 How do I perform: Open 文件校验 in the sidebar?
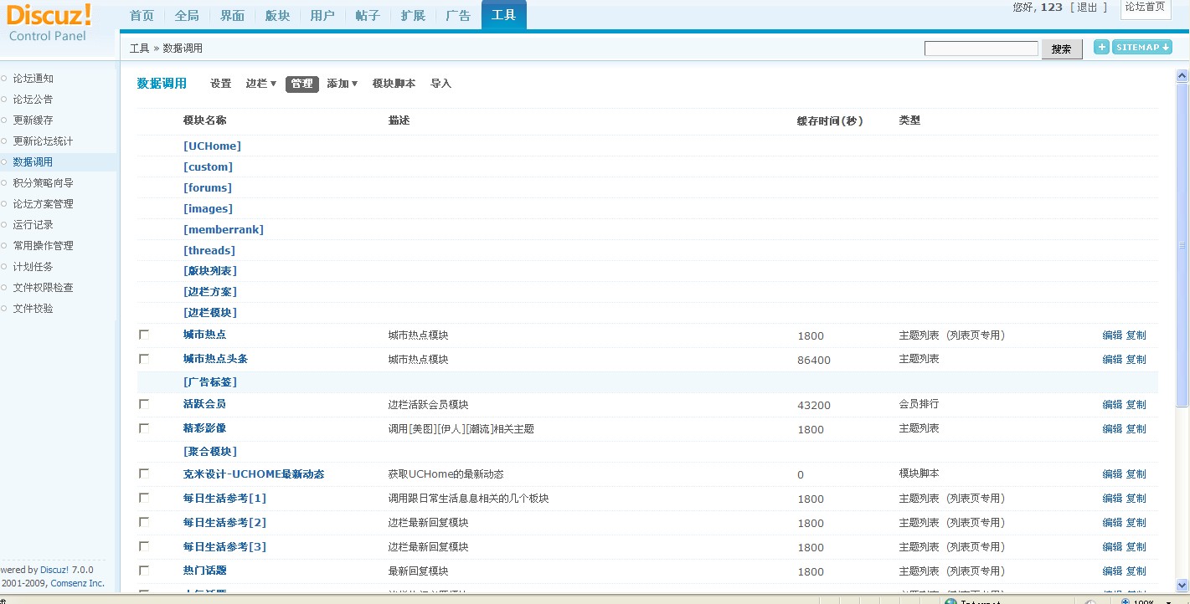33,309
